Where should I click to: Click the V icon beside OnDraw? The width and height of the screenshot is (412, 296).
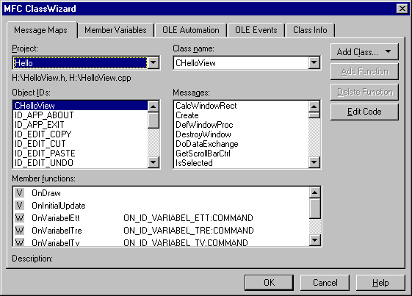click(x=19, y=193)
